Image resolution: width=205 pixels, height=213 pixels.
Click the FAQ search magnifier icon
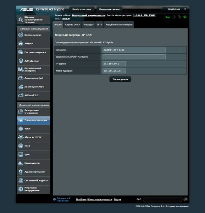185,199
